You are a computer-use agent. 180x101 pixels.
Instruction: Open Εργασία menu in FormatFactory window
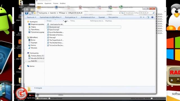pos(40,3)
